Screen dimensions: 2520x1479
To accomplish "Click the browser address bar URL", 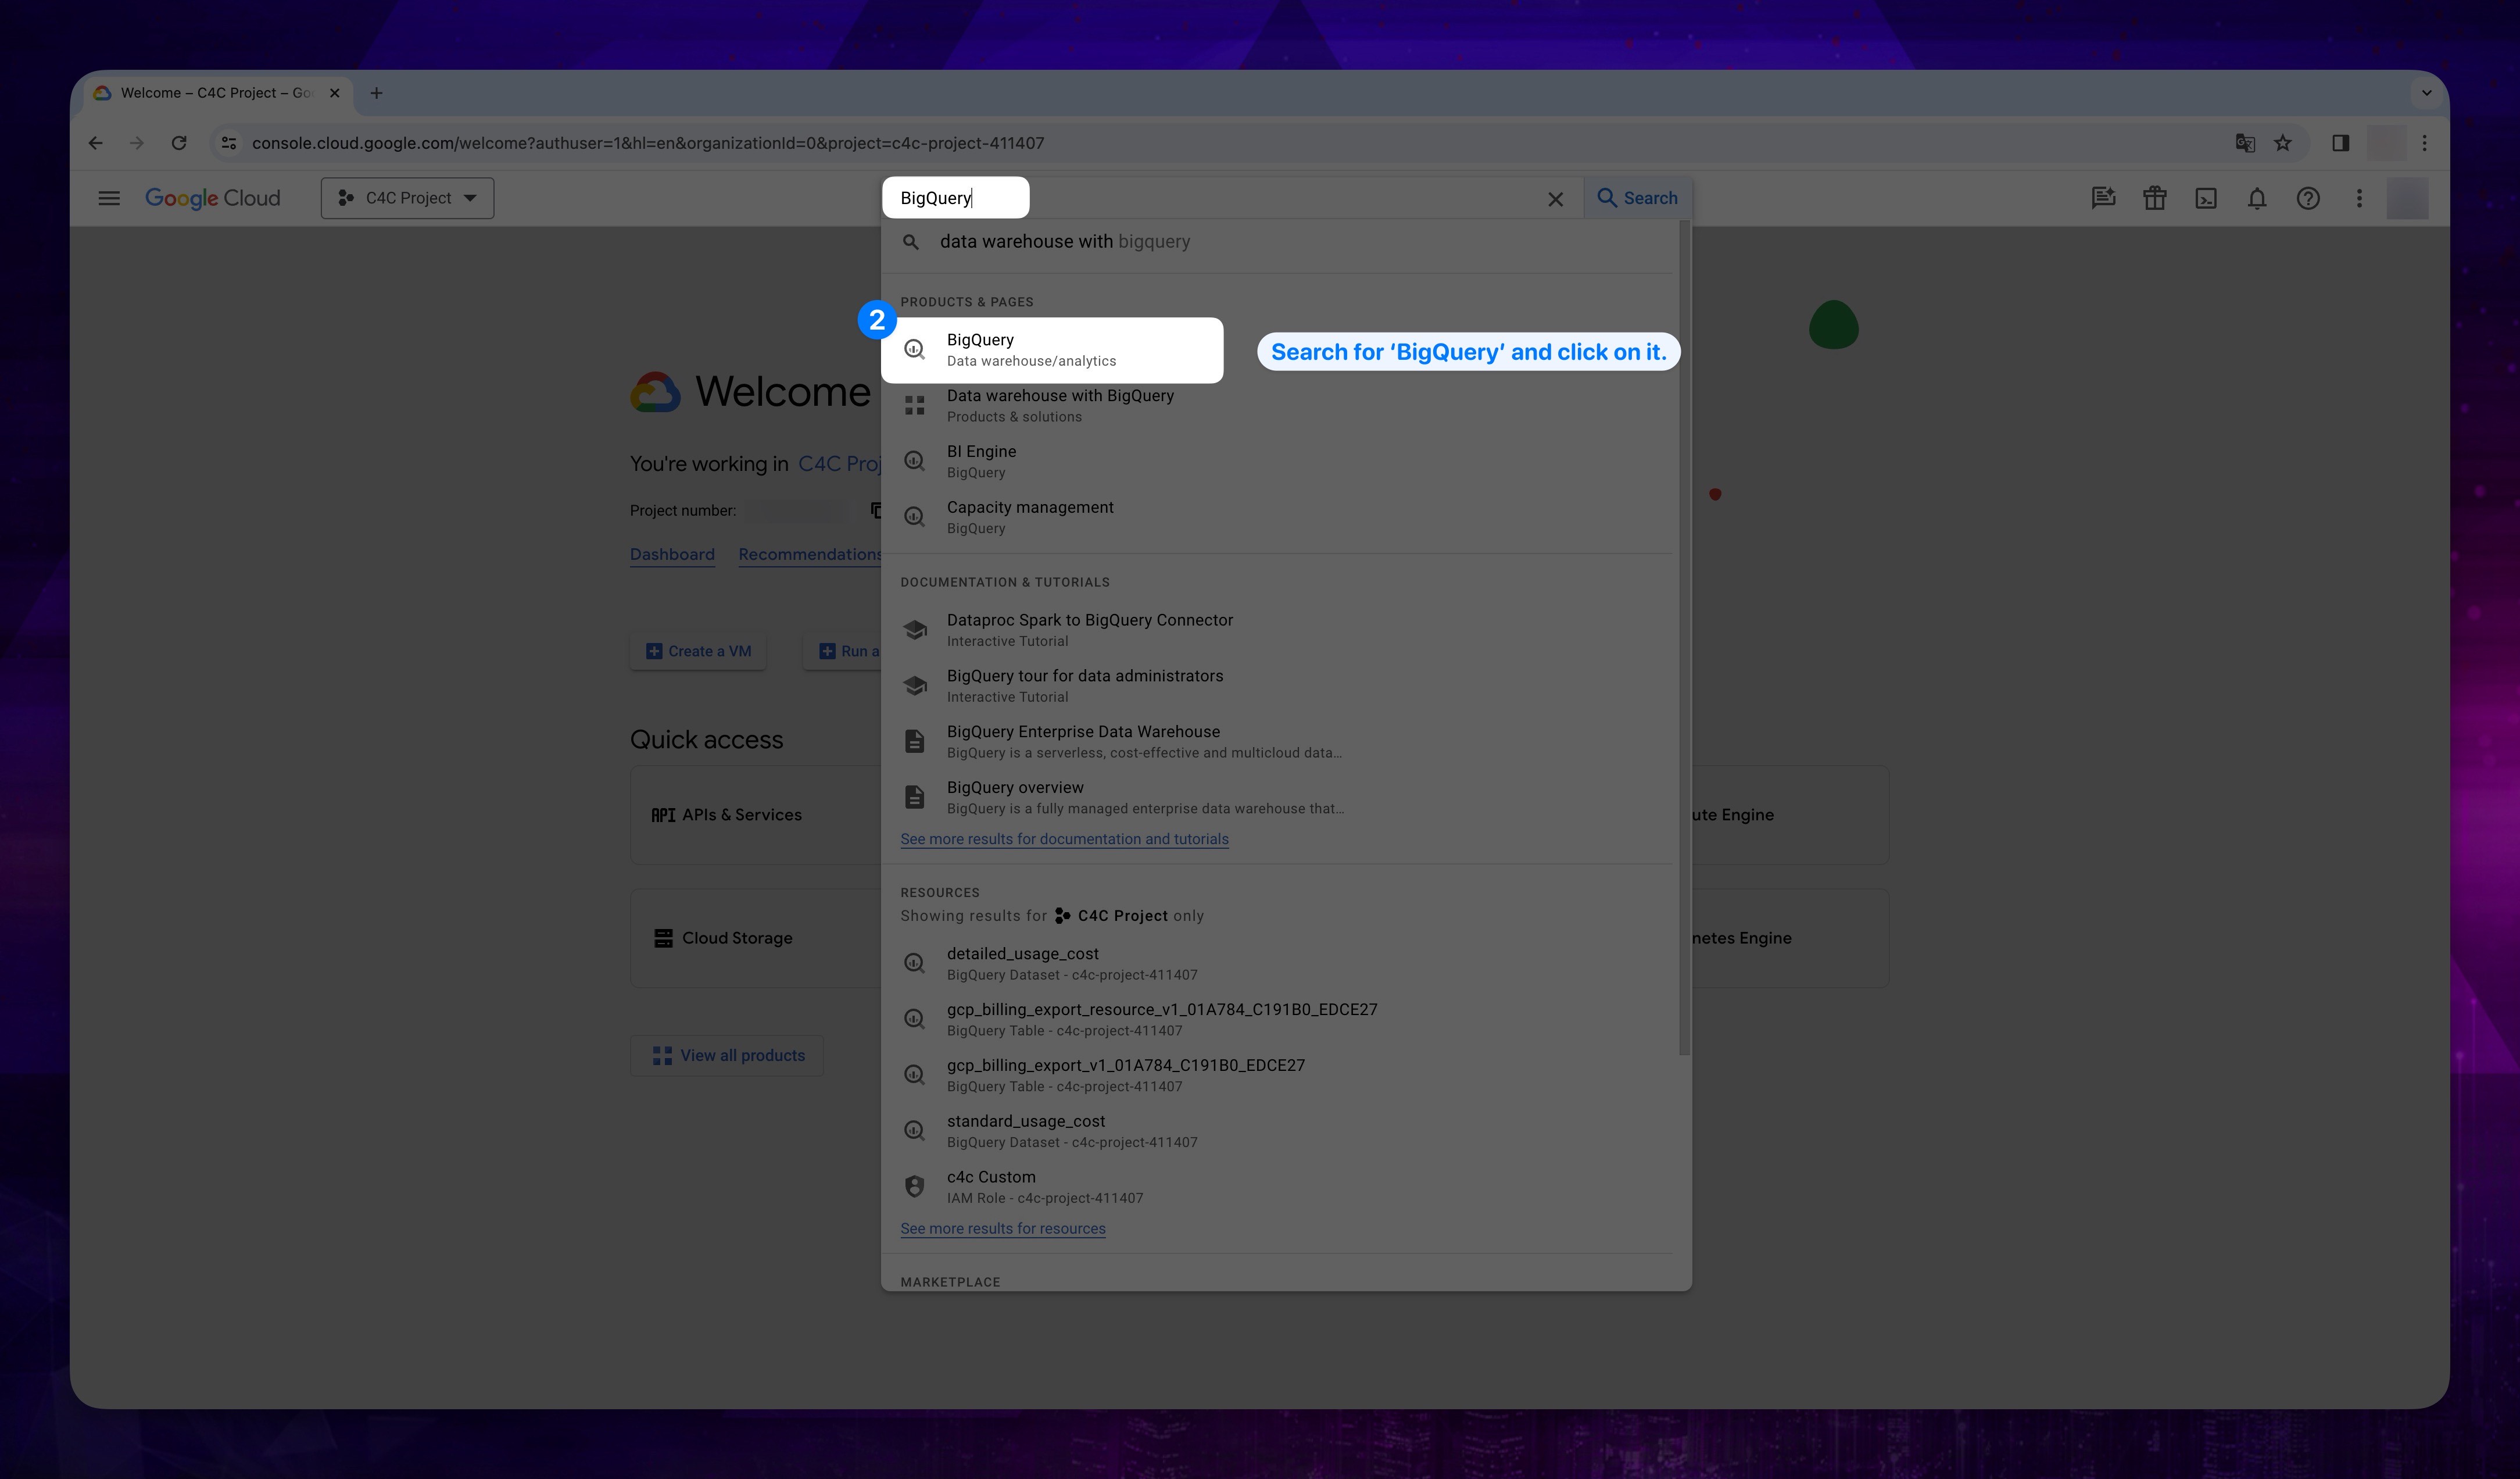I will coord(648,143).
